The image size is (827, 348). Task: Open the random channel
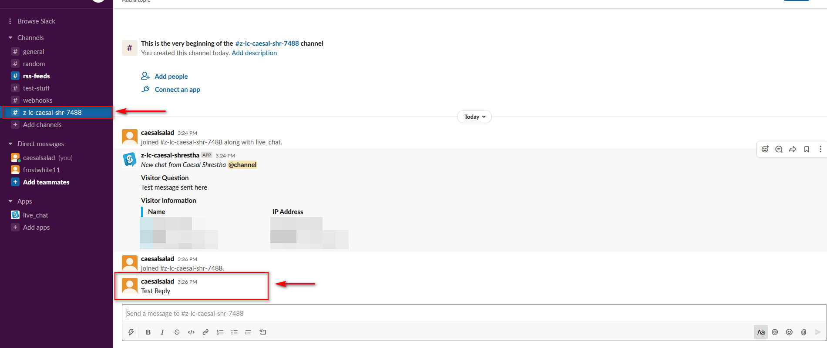pyautogui.click(x=34, y=64)
